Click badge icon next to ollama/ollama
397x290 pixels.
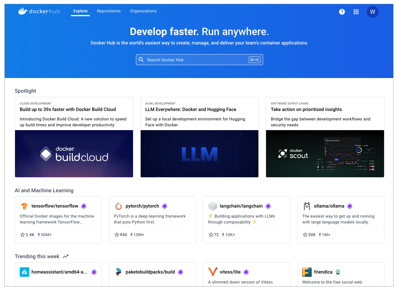coord(350,206)
